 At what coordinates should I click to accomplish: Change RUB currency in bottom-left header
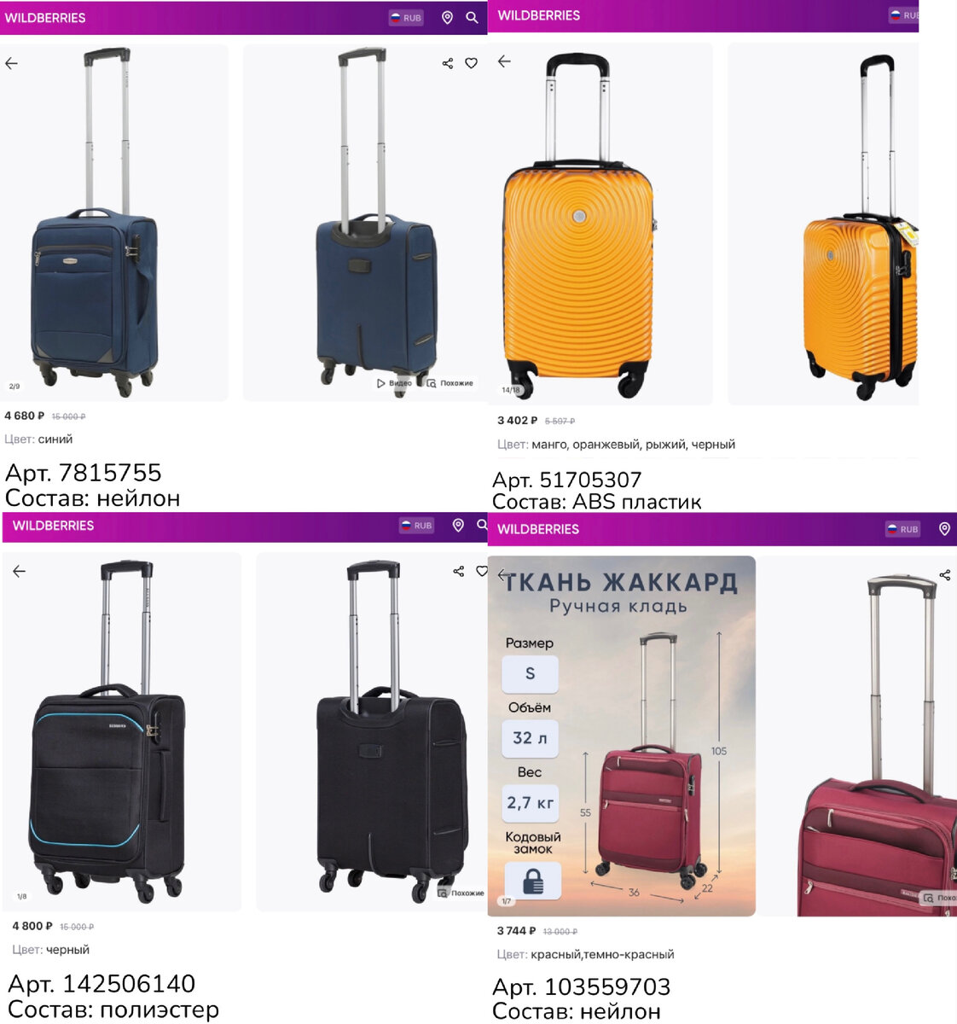(x=417, y=525)
